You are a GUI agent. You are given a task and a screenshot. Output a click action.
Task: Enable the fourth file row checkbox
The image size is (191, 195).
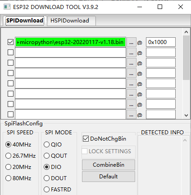coord(10,73)
